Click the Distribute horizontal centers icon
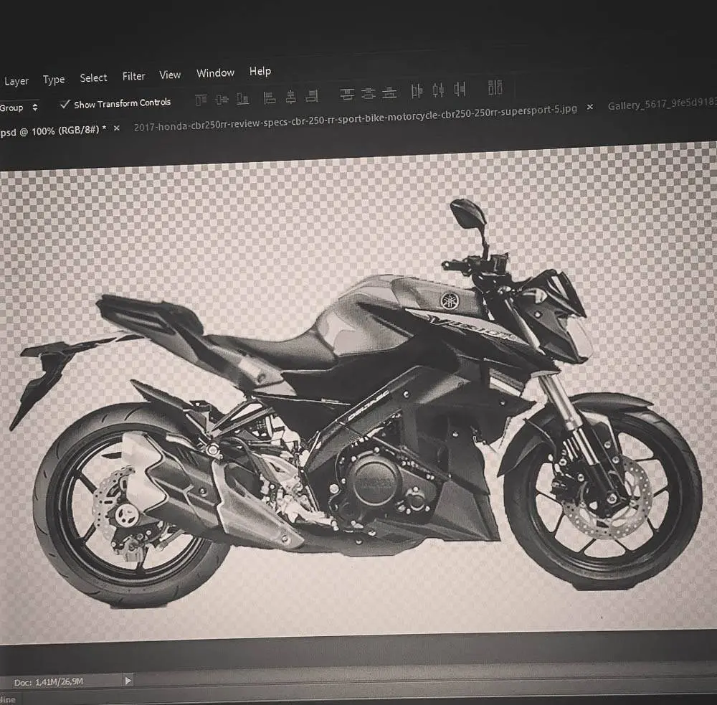The height and width of the screenshot is (705, 717). pos(439,90)
